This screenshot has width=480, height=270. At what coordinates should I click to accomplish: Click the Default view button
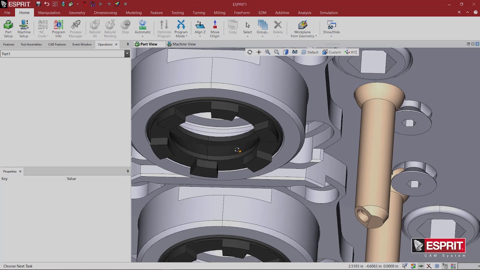tap(310, 52)
